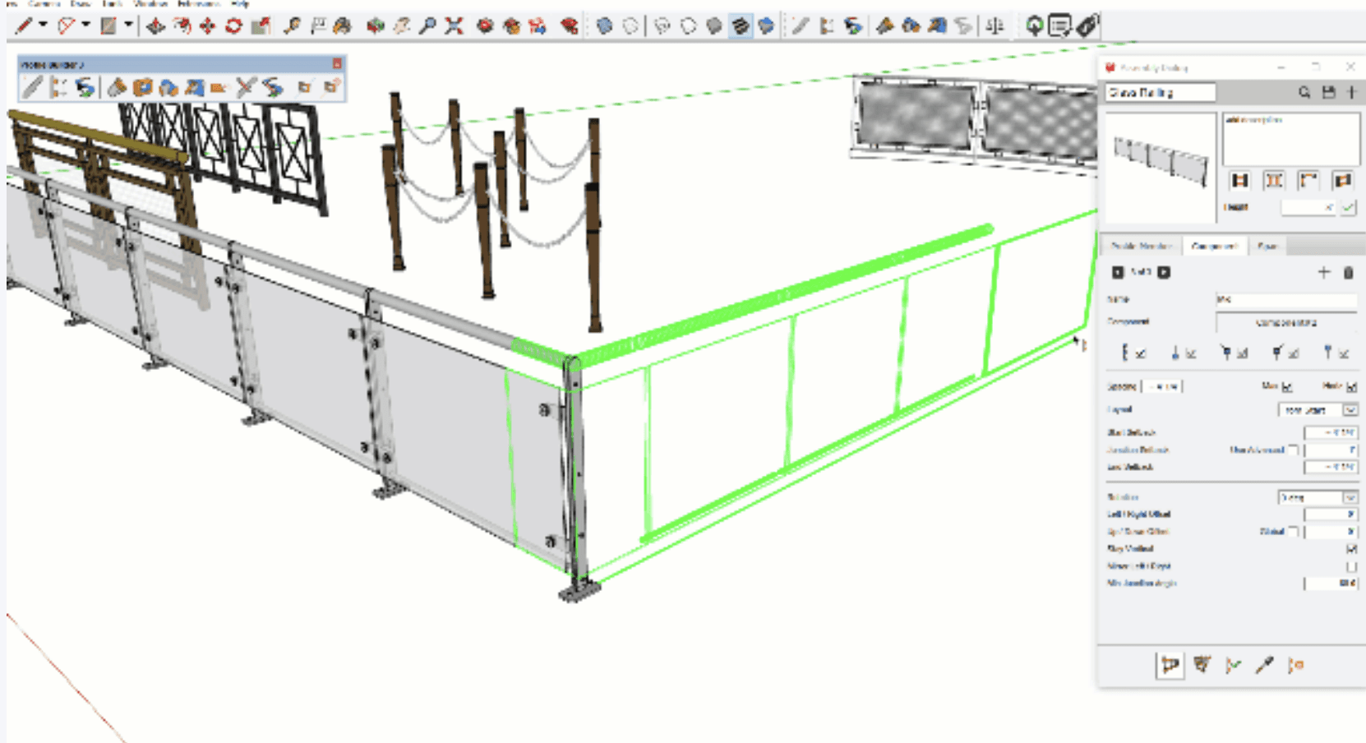1366x743 pixels.
Task: Add a new component with plus icon
Action: [1323, 273]
